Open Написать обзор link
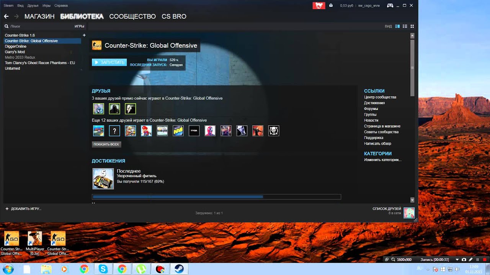 (377, 144)
